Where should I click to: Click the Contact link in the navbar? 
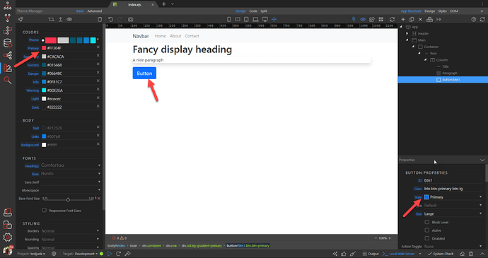tap(192, 36)
